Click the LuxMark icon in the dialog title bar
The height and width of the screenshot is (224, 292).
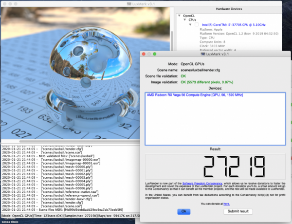click(203, 54)
